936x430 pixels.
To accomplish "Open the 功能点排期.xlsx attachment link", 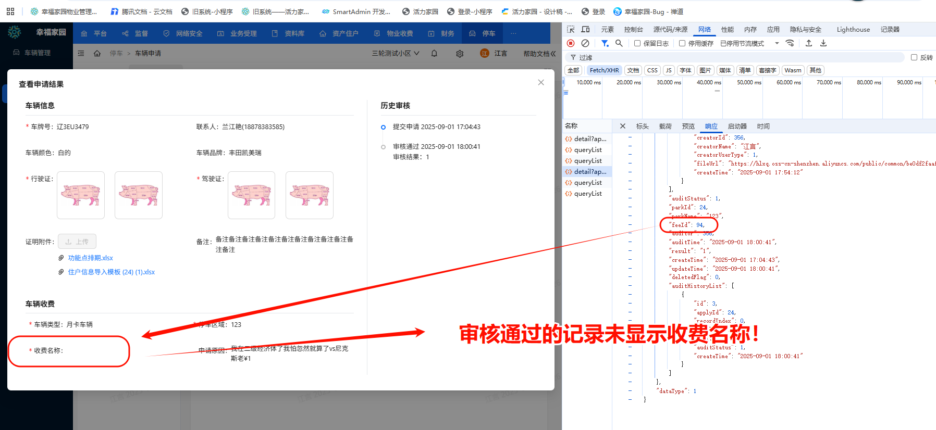I will click(x=90, y=258).
